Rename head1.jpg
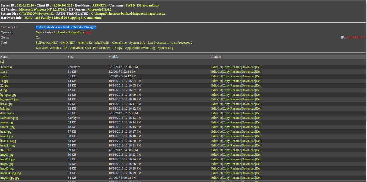Screen dimensions: 367x182 [236, 136]
